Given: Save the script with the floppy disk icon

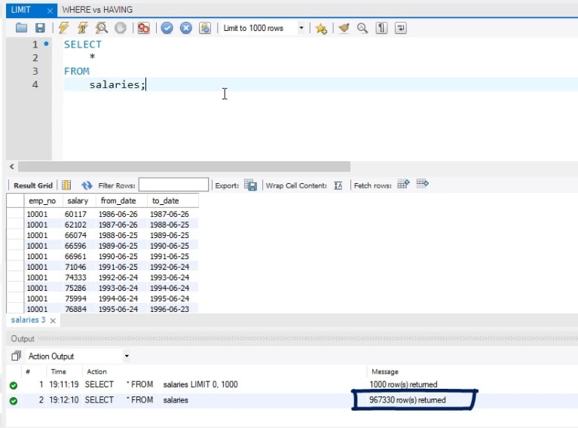Looking at the screenshot, I should pos(39,28).
